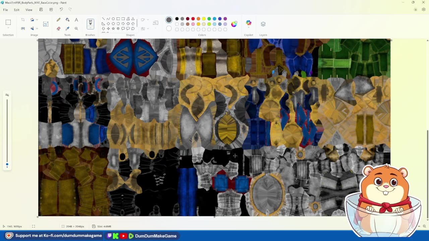The width and height of the screenshot is (429, 241).
Task: Click the Redo arrow
Action: point(70,10)
